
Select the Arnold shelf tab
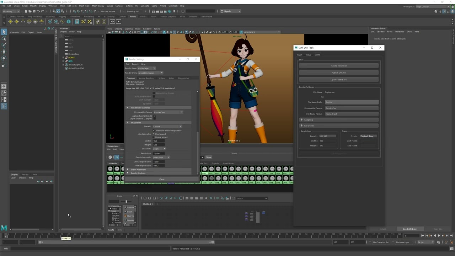pyautogui.click(x=133, y=16)
